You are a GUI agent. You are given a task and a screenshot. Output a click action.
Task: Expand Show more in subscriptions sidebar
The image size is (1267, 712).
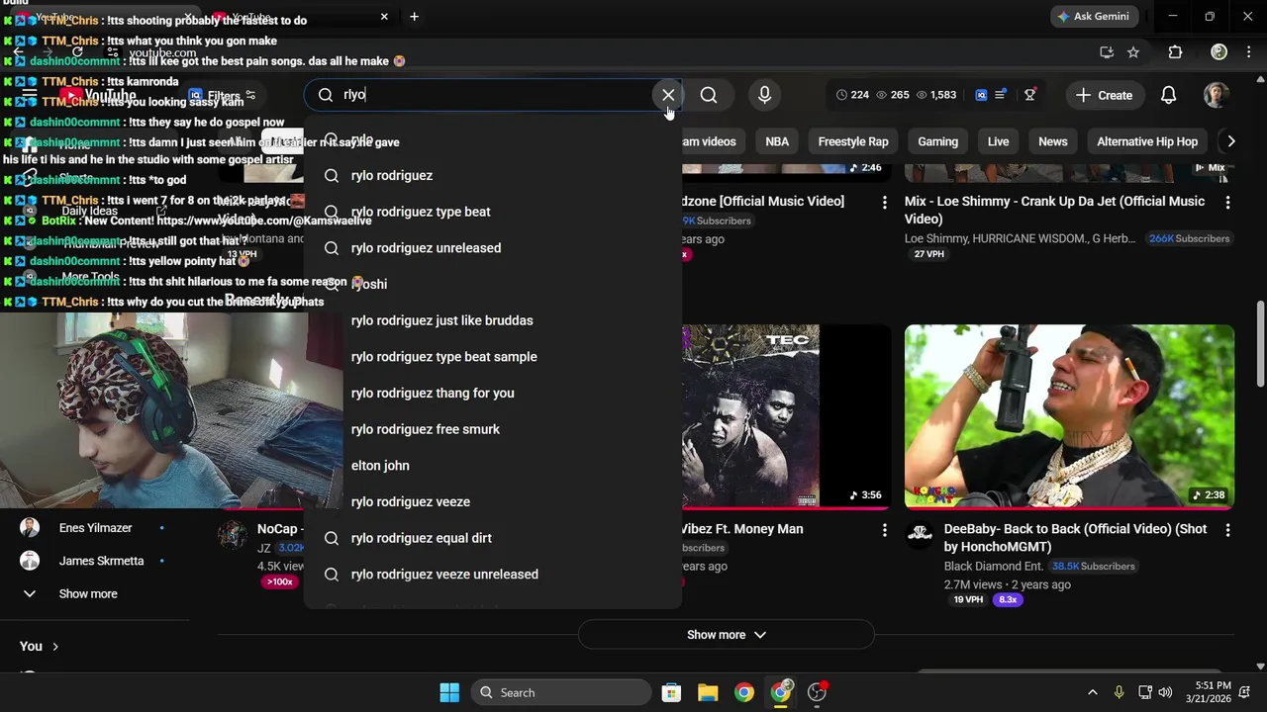[x=88, y=593]
